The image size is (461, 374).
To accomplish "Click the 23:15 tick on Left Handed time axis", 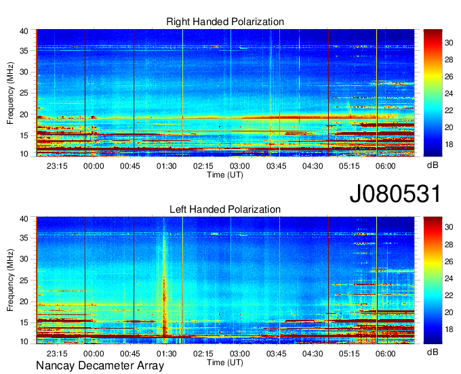I will [57, 354].
